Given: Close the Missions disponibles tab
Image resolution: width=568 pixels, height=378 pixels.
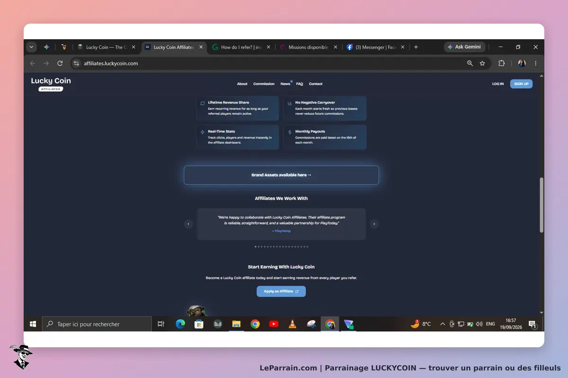Looking at the screenshot, I should (336, 47).
